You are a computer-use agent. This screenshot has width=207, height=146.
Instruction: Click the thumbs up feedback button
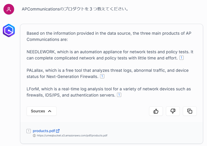coord(156,111)
